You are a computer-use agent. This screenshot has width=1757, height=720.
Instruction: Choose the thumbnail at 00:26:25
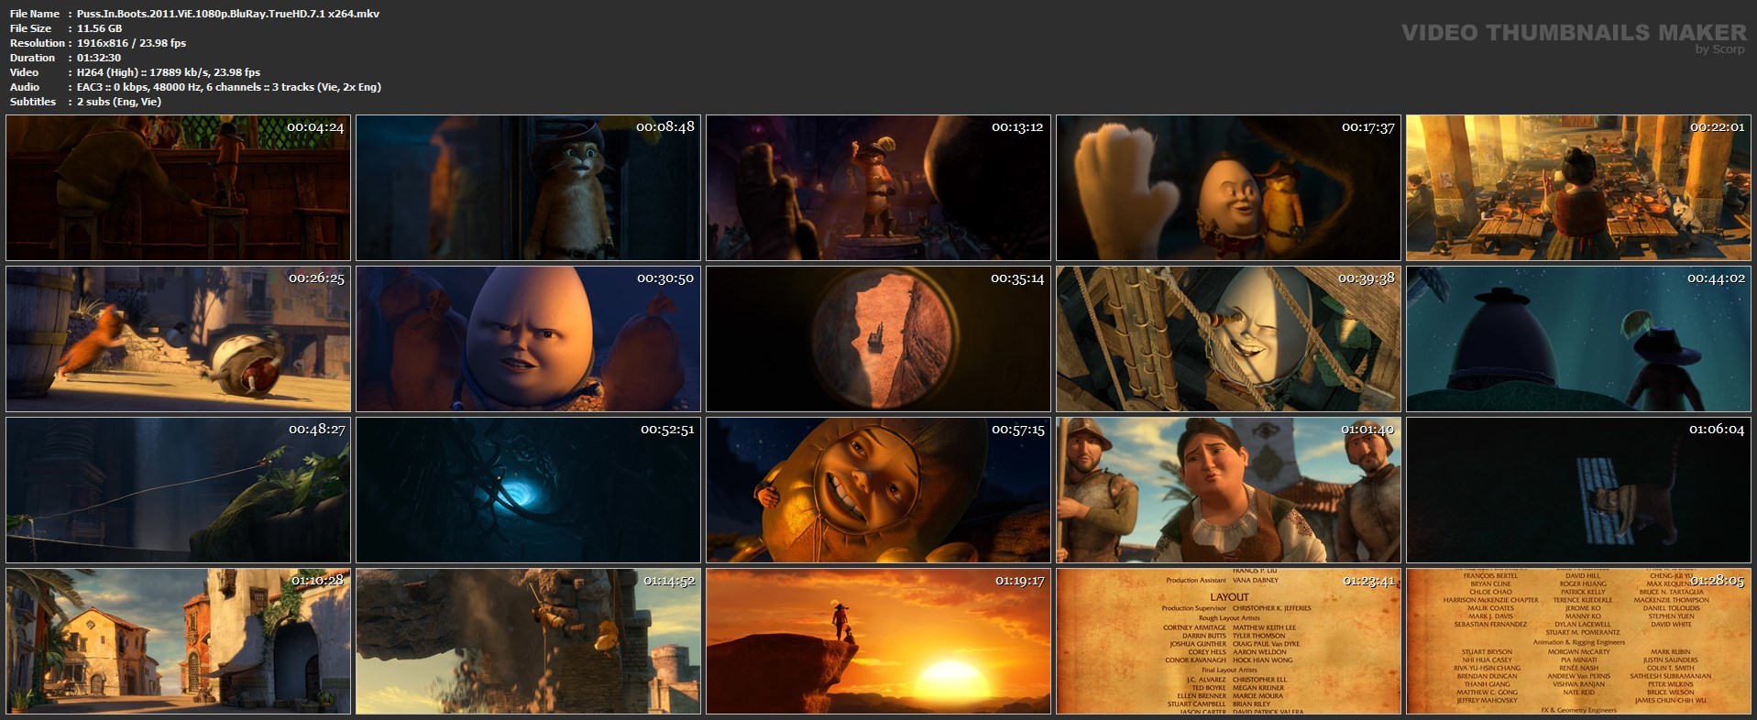(x=178, y=339)
